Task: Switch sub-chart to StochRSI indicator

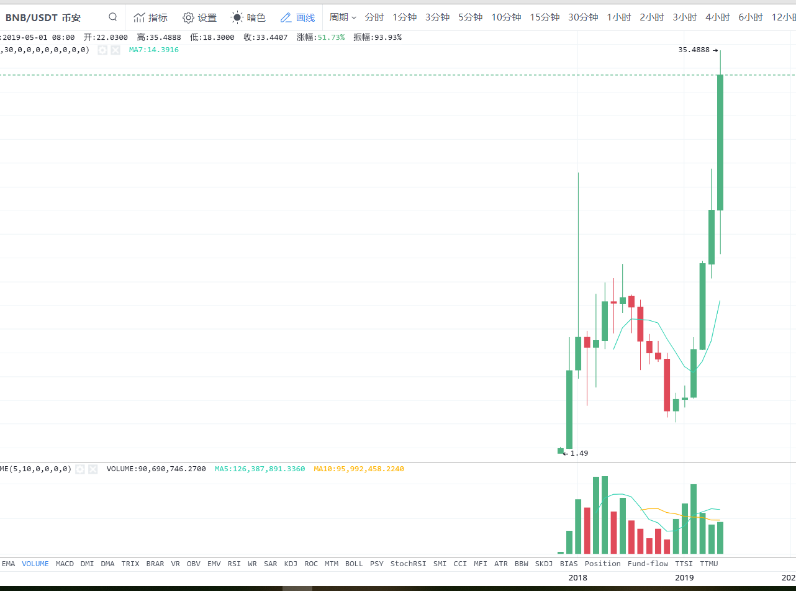Action: click(x=409, y=564)
